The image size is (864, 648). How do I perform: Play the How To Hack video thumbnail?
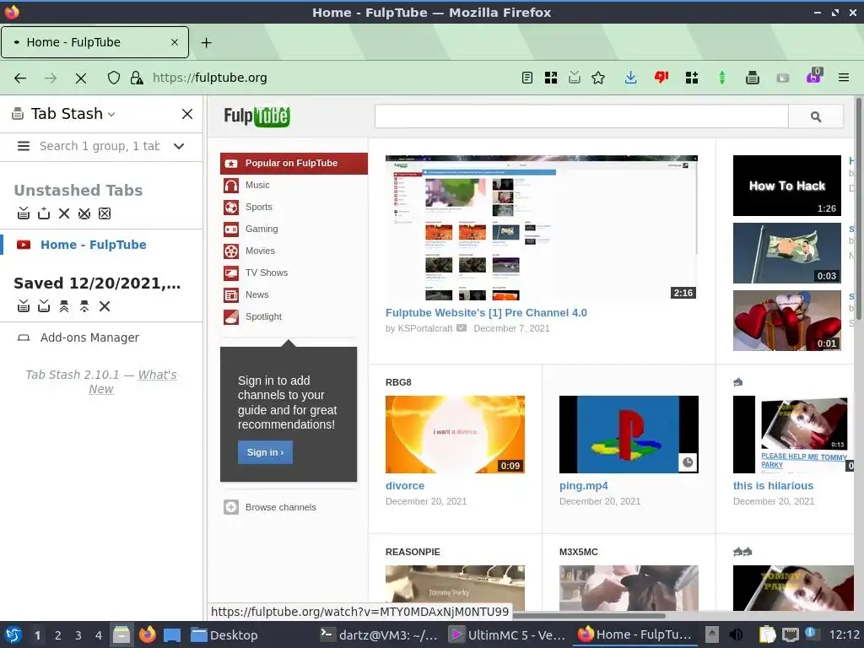(787, 186)
